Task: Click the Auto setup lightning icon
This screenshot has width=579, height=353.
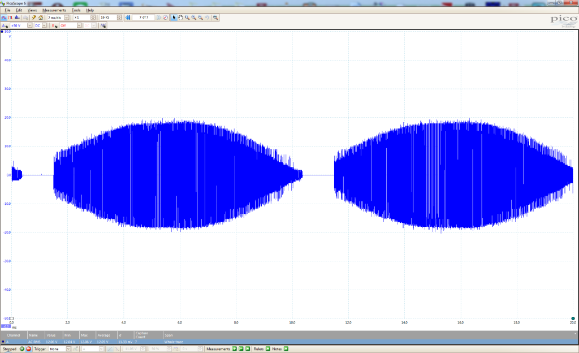Action: [x=34, y=18]
